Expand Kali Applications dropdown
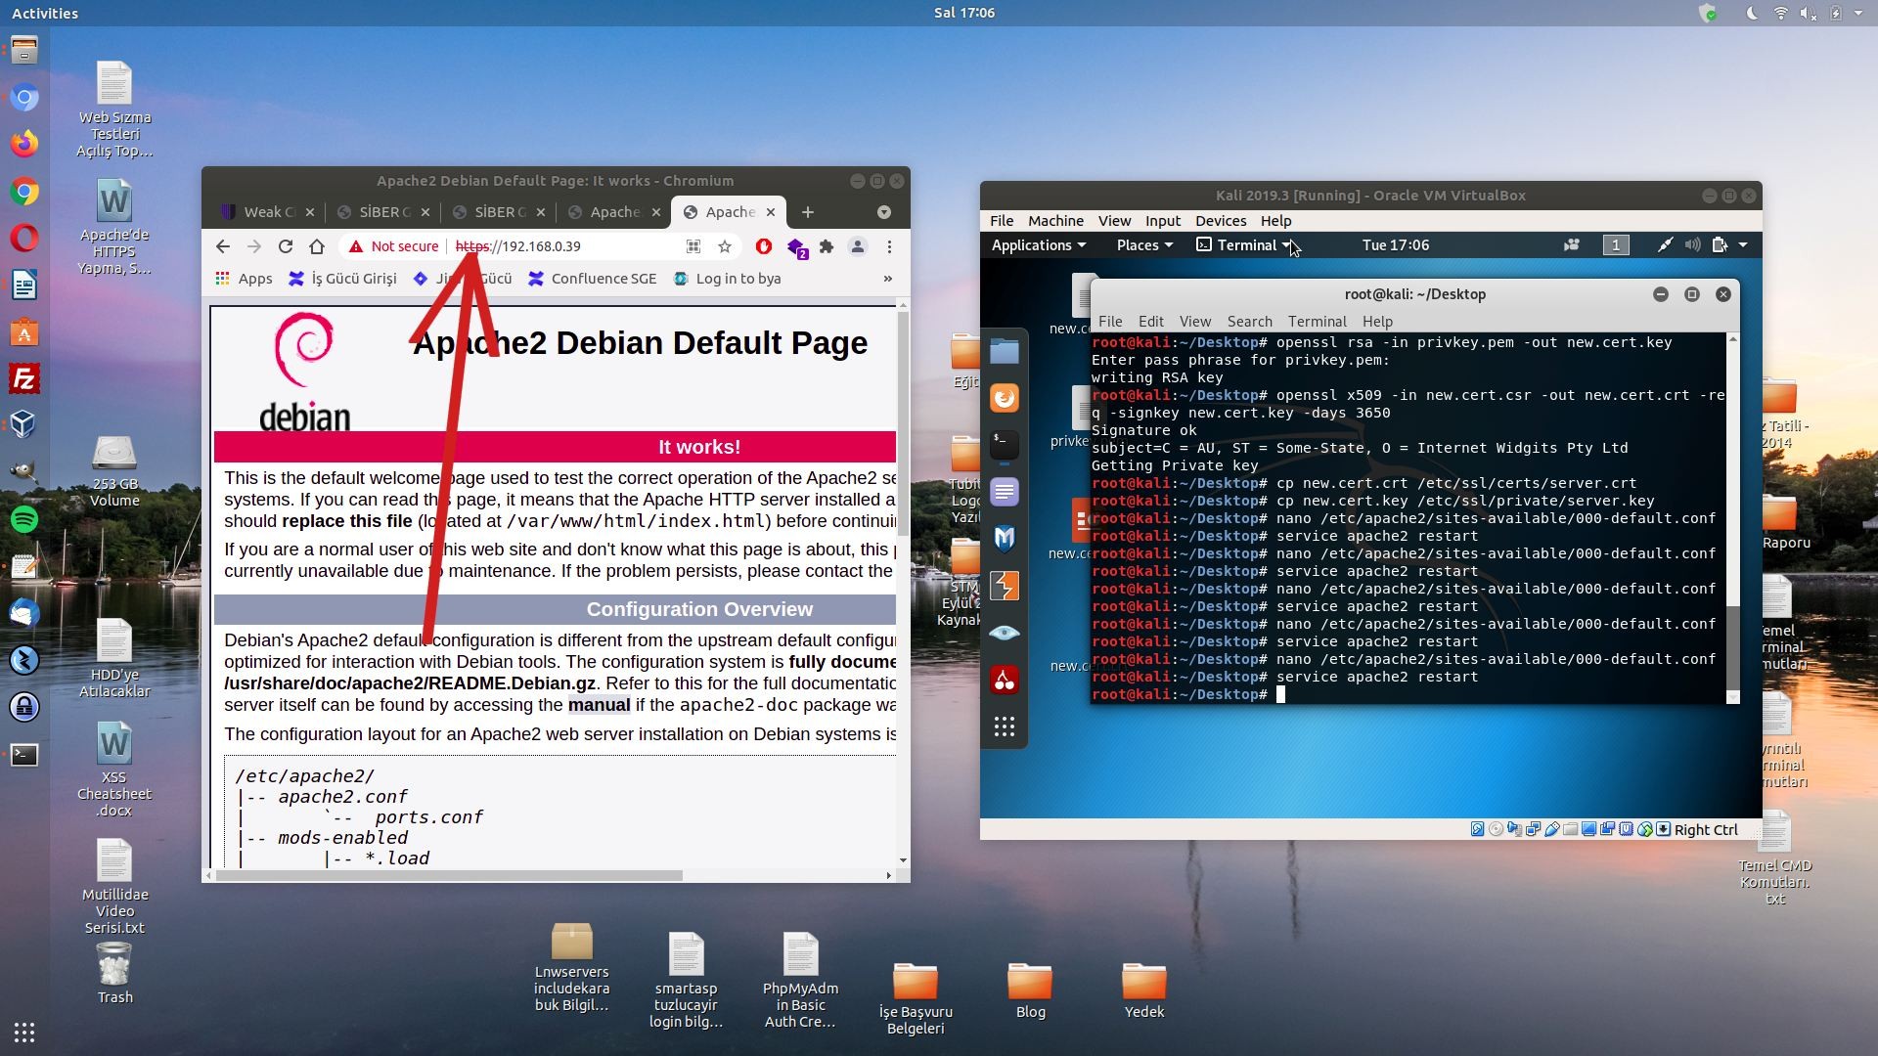 click(x=1038, y=245)
